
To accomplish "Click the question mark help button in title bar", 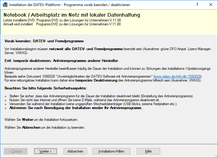I will click(197, 5).
